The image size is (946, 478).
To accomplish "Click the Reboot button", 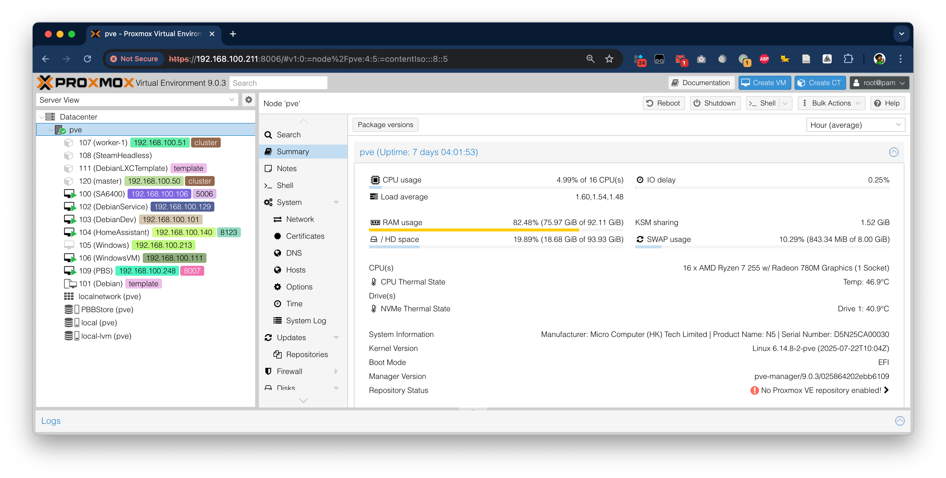I will pos(663,103).
